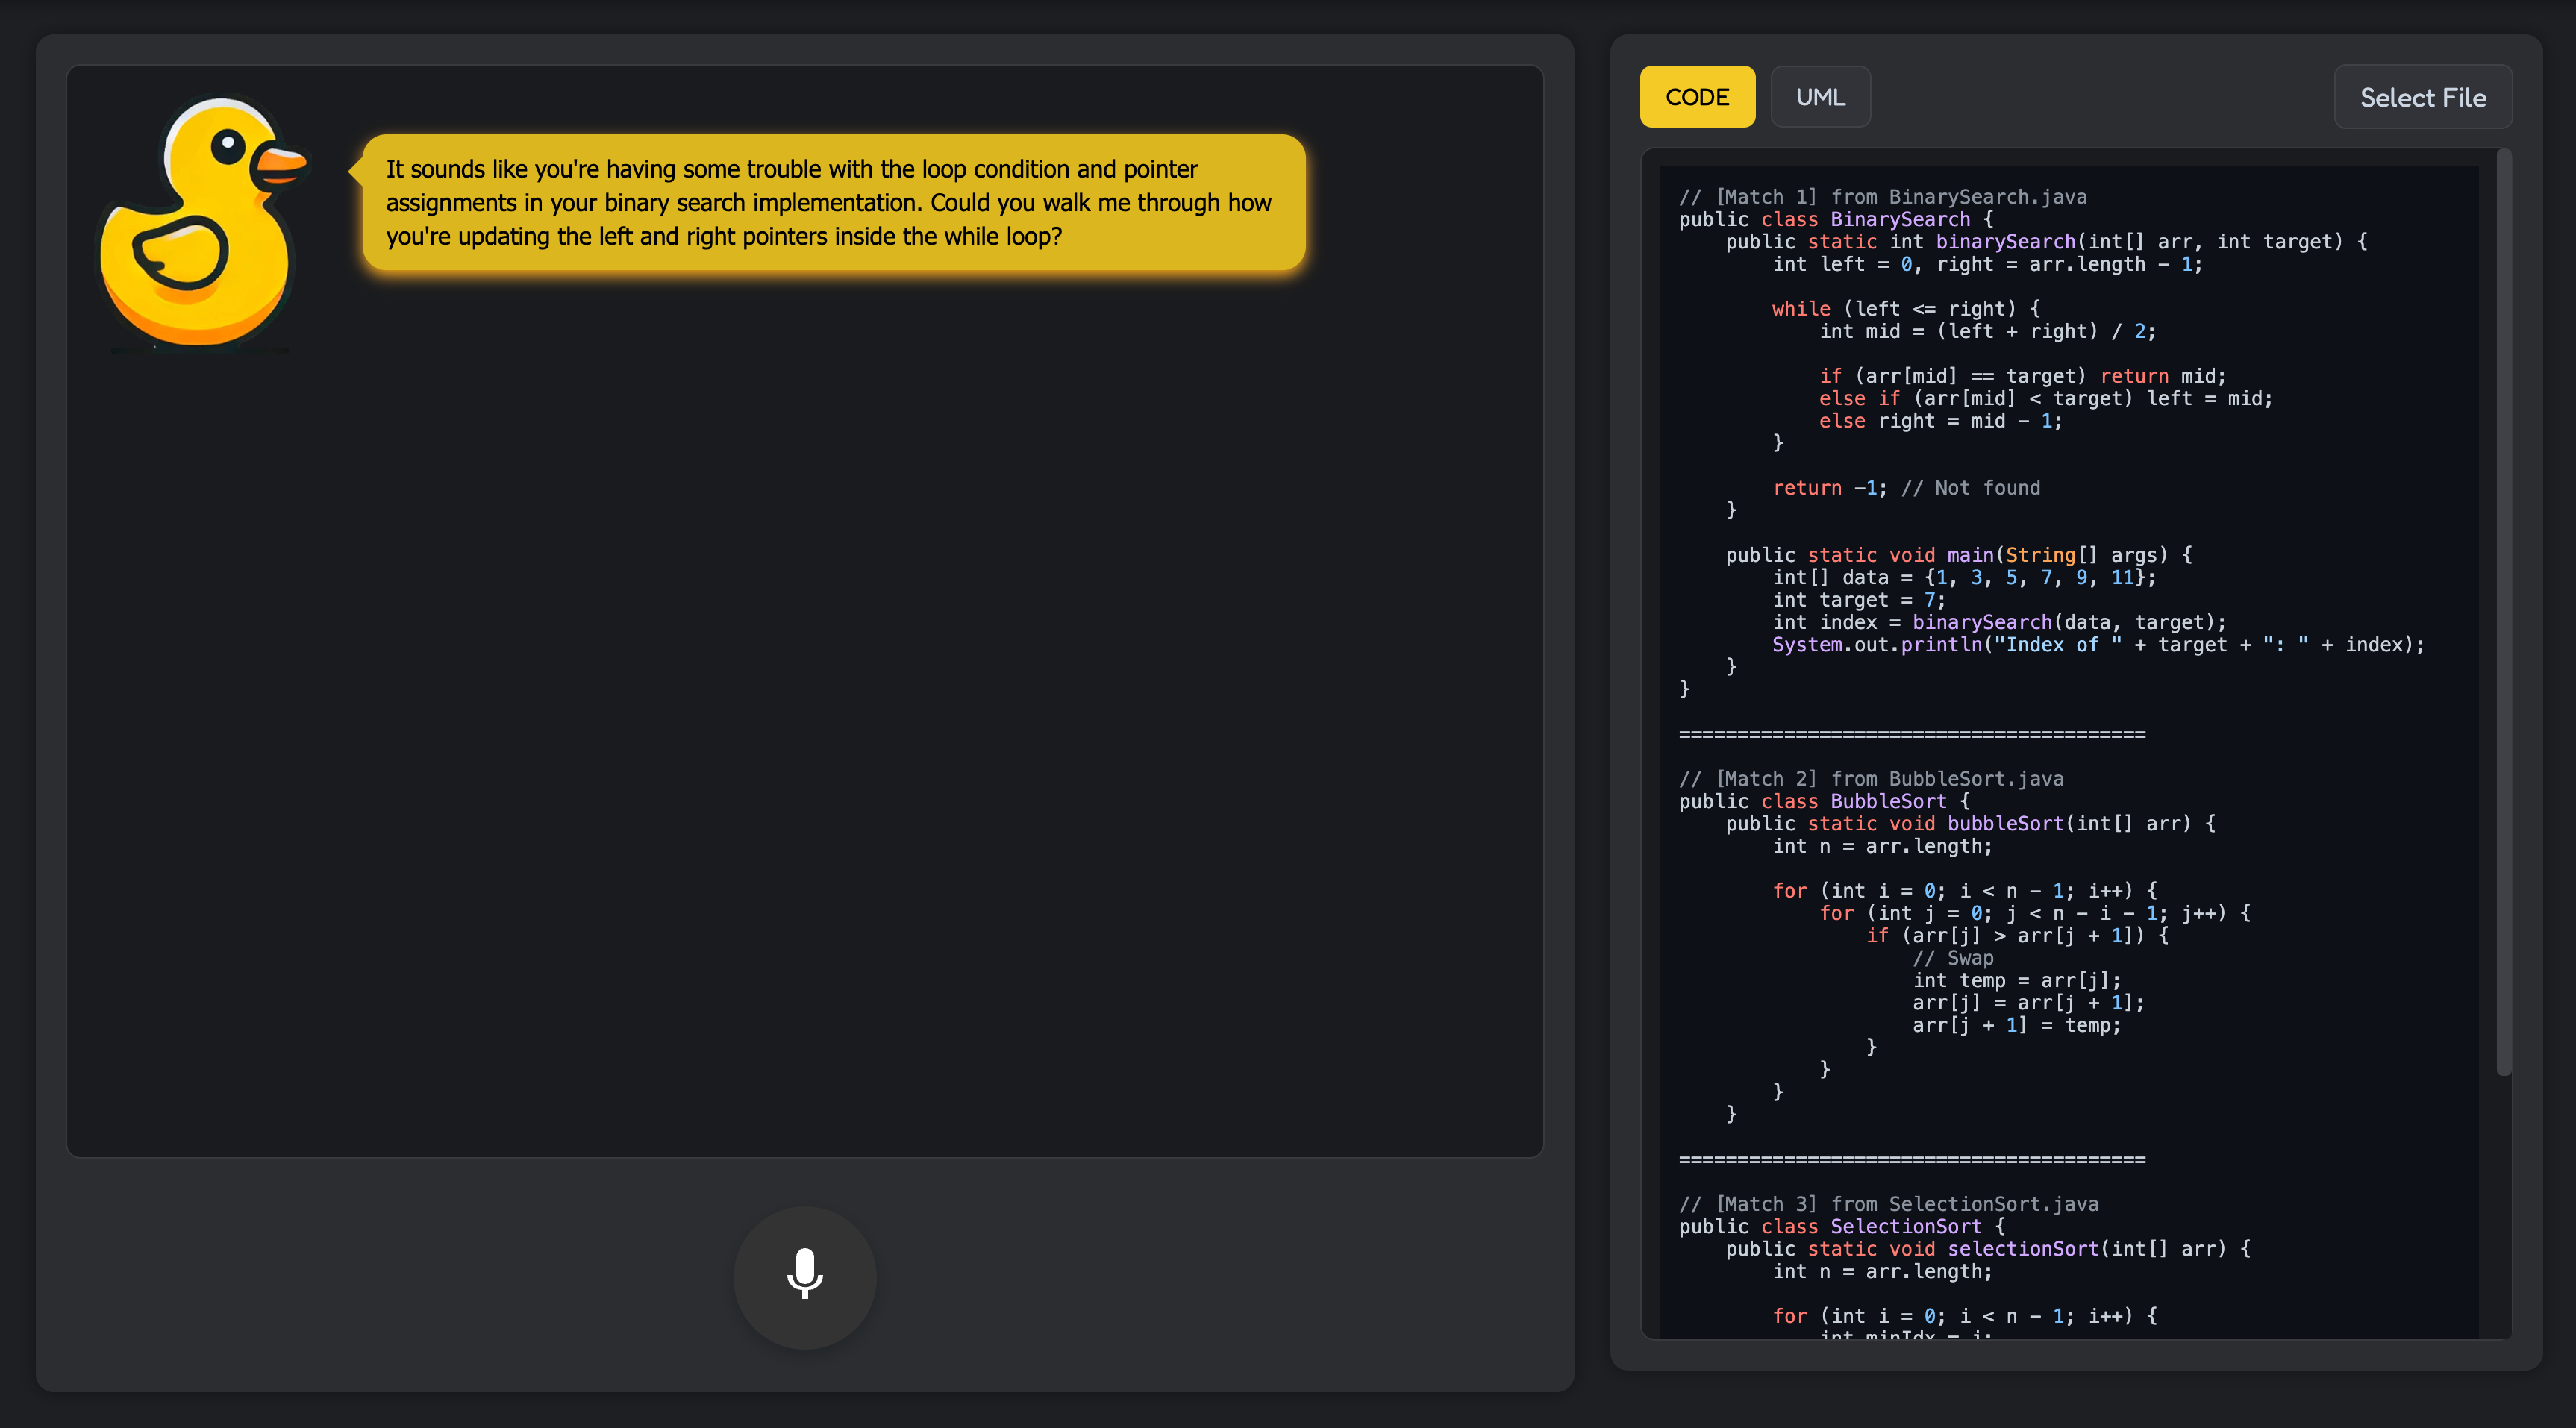
Task: Switch to the UML tab
Action: pyautogui.click(x=1819, y=97)
